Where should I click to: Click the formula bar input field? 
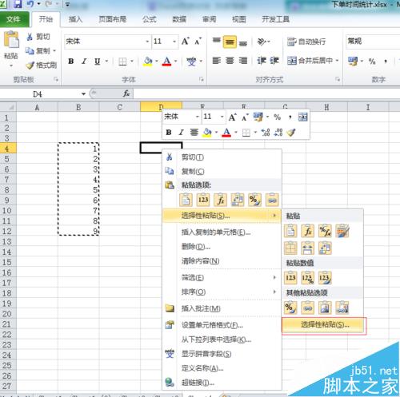266,93
